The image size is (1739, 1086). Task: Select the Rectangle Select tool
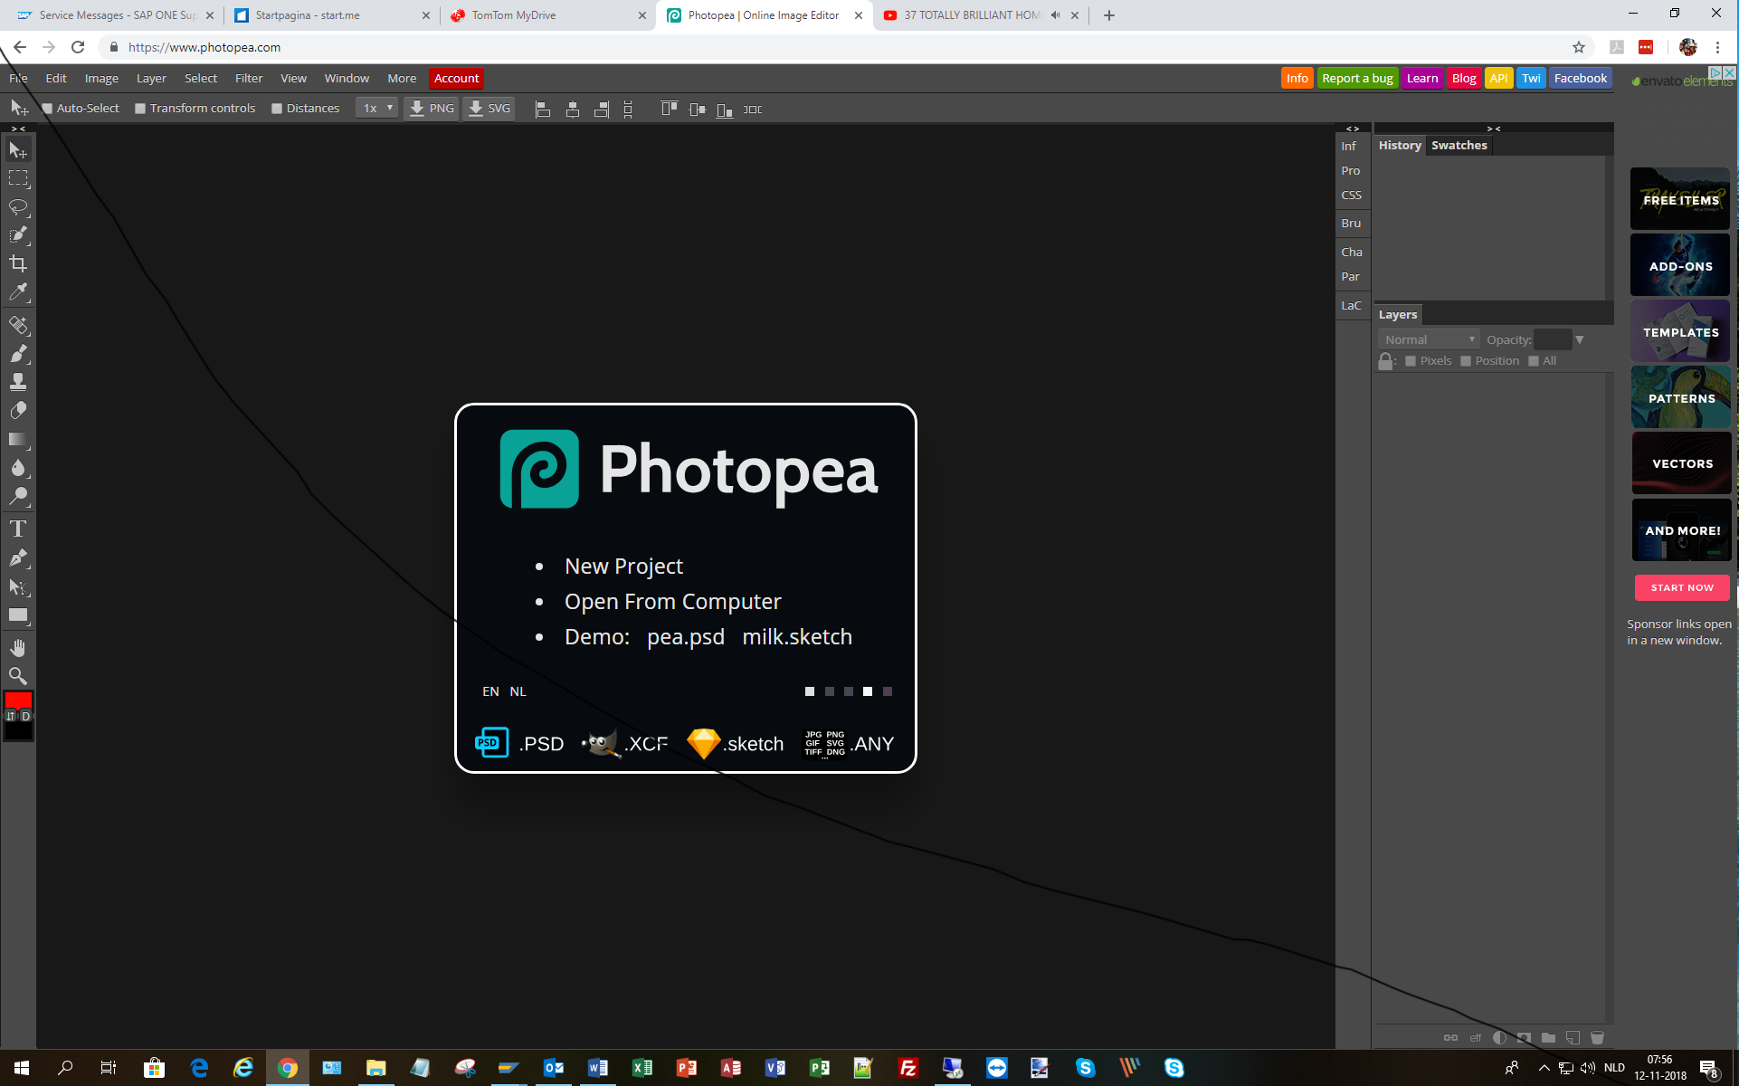(18, 178)
